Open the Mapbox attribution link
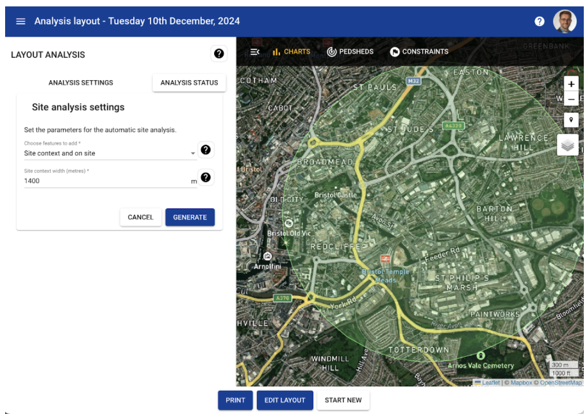Screen dimensions: 587x419 [521, 382]
